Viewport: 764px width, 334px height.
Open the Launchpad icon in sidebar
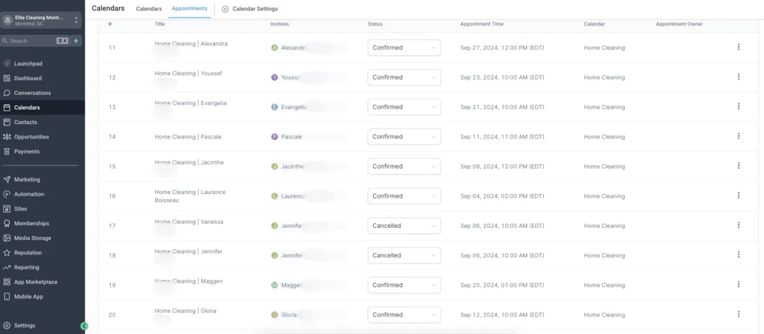(x=7, y=64)
